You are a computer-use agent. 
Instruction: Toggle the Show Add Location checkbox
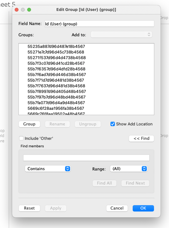coord(113,124)
